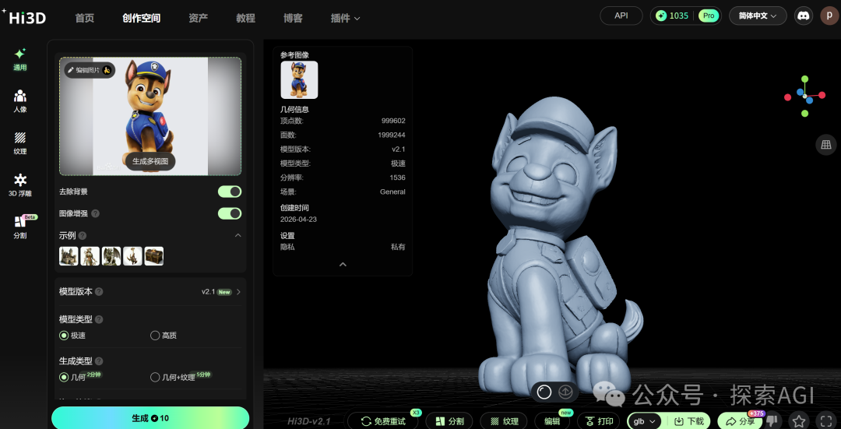Open the 首页 tab

click(85, 18)
